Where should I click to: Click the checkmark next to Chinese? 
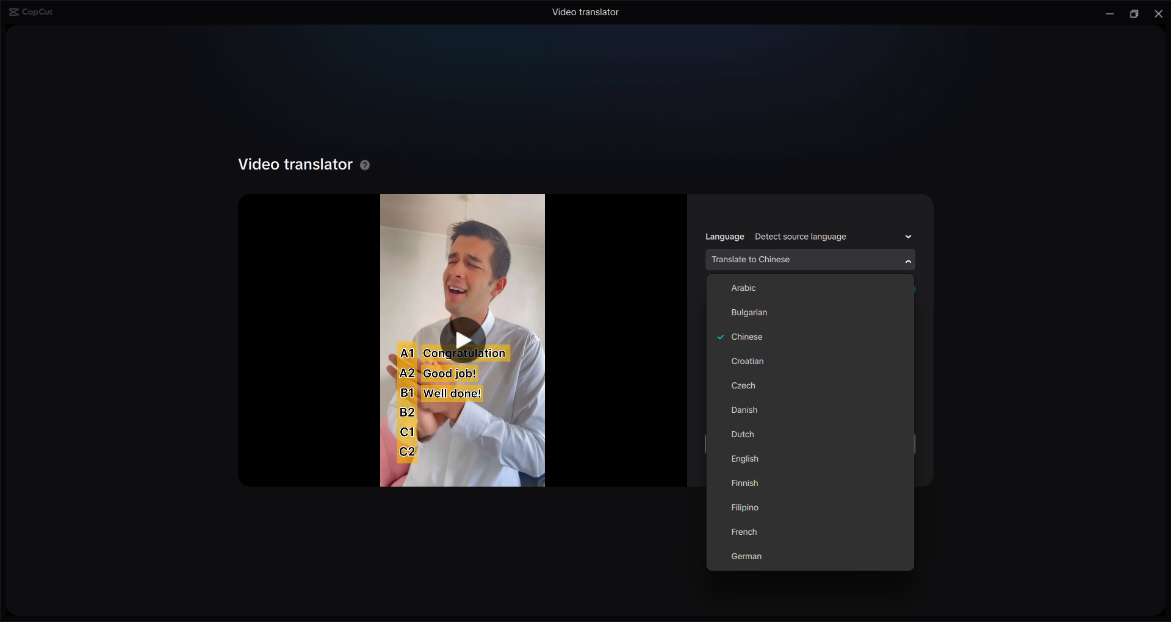(720, 337)
